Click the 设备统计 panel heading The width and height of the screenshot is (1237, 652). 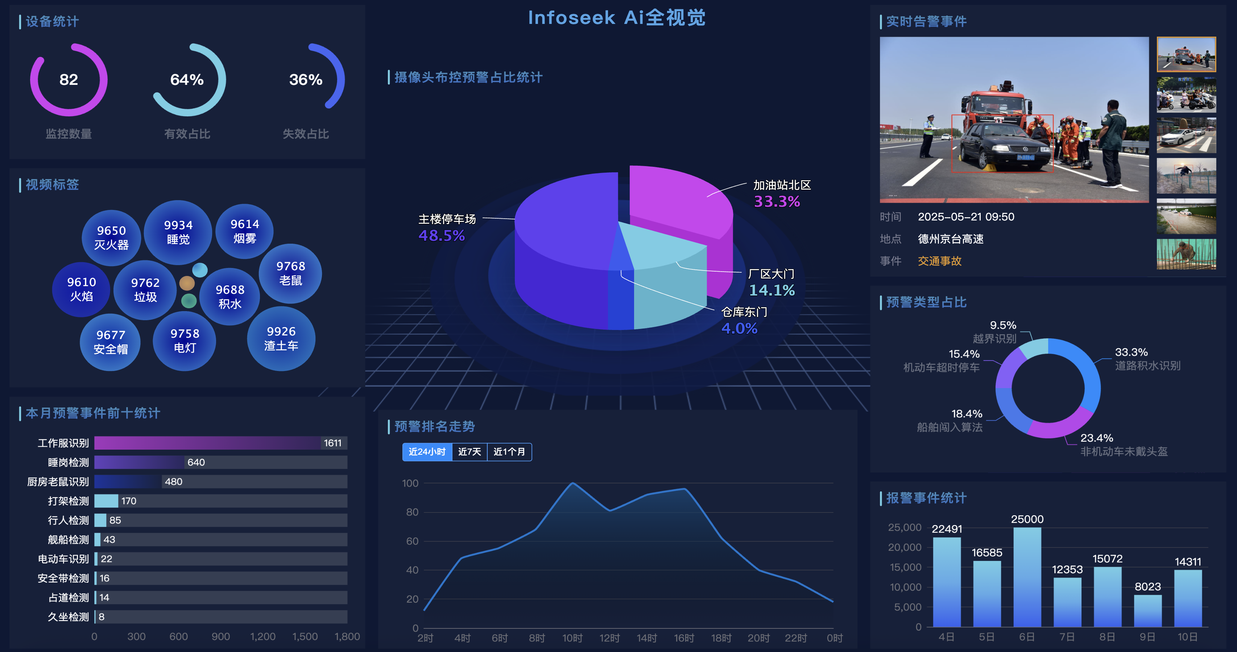[x=52, y=22]
